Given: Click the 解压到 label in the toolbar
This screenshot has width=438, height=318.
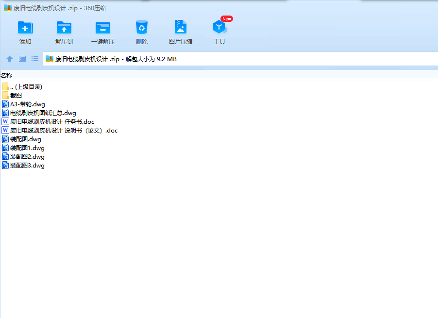Looking at the screenshot, I should (x=64, y=42).
